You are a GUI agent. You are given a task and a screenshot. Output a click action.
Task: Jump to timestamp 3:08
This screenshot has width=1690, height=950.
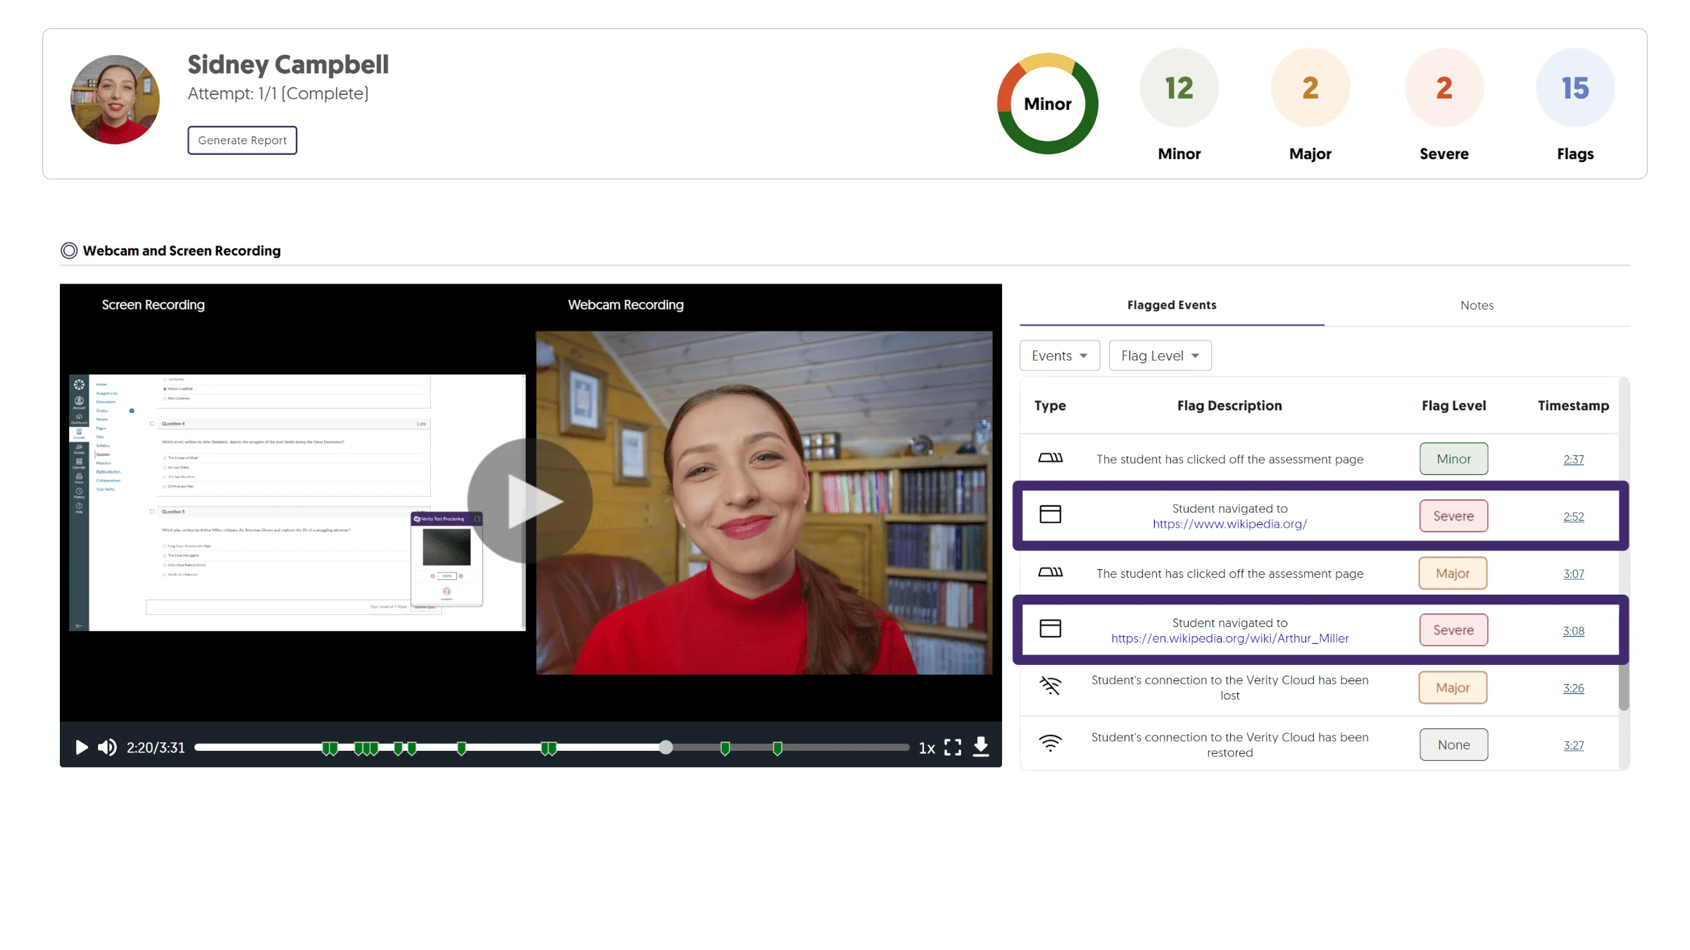[x=1573, y=631]
